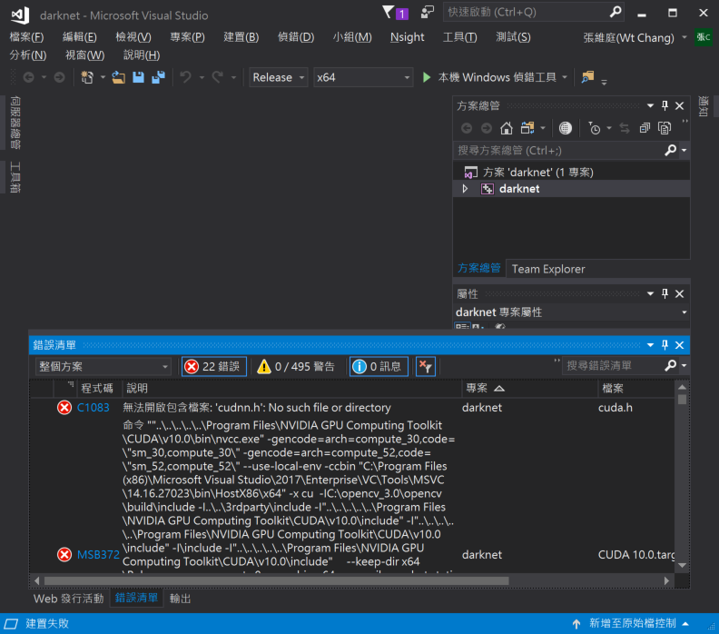Click show all files icon in Solution Explorer

[x=665, y=128]
